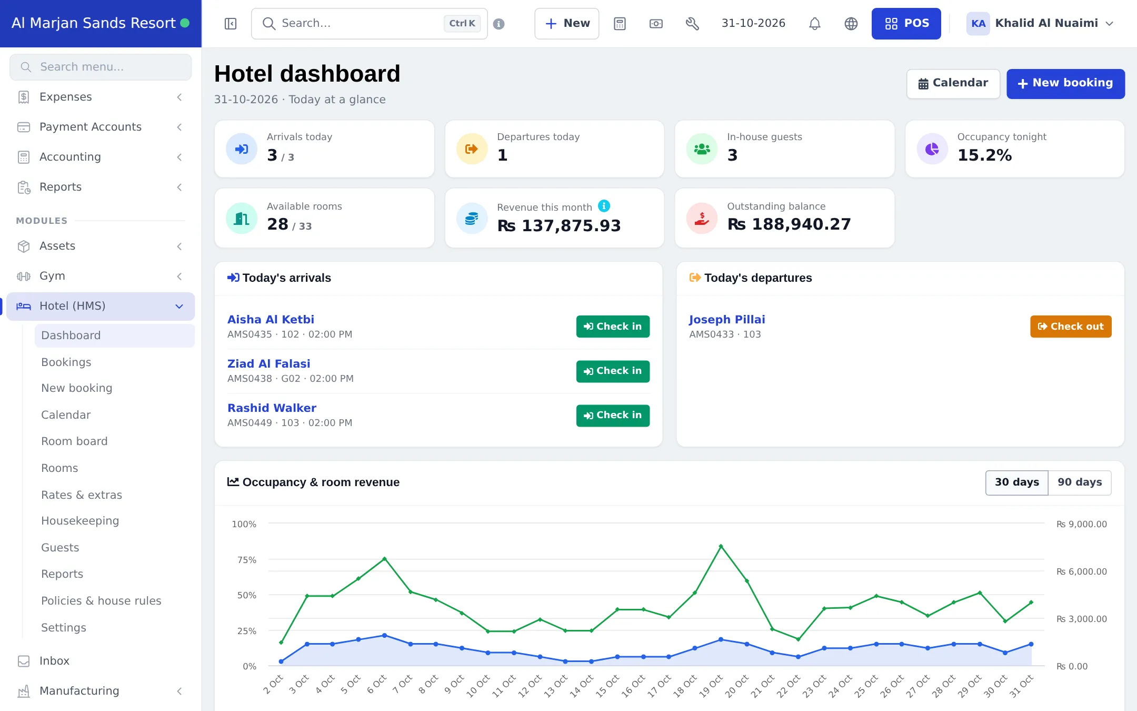Click the Outstanding balance hand-coin icon
The width and height of the screenshot is (1137, 711).
pos(702,218)
